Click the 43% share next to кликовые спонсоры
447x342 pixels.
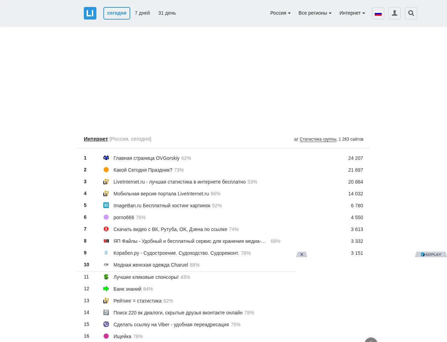[x=185, y=277]
